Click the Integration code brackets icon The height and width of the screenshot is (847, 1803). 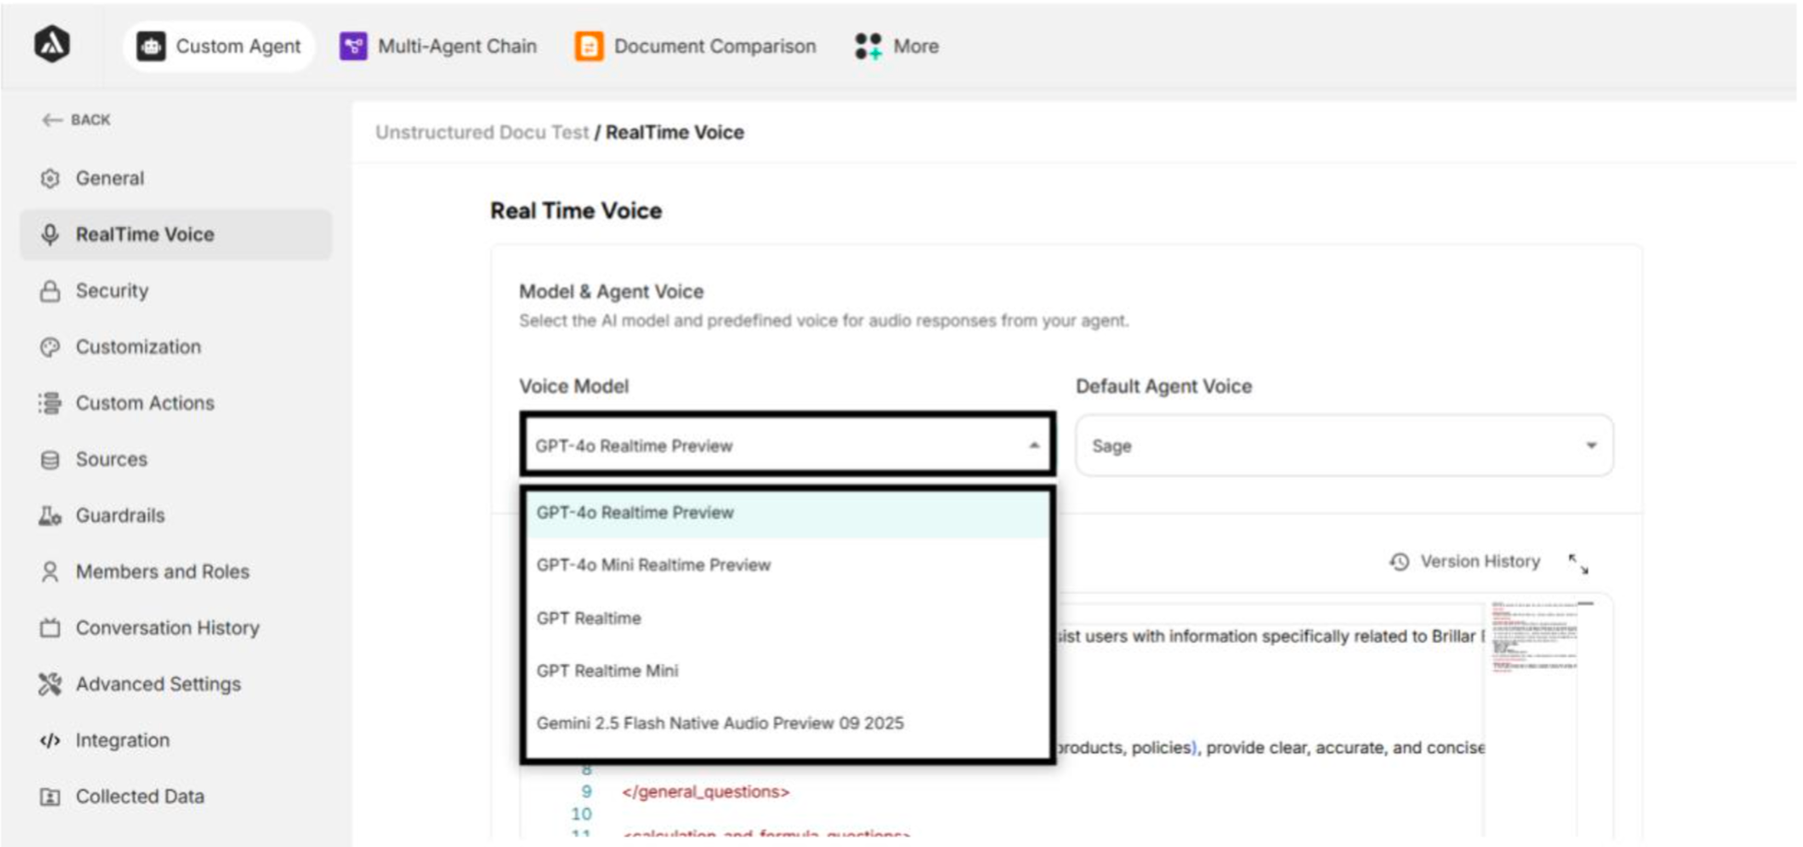[50, 740]
